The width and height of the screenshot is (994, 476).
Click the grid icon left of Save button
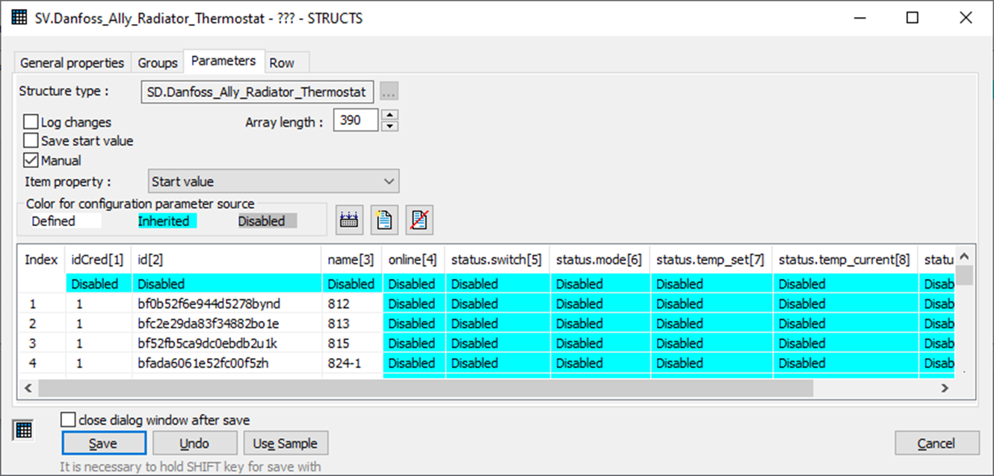[23, 429]
